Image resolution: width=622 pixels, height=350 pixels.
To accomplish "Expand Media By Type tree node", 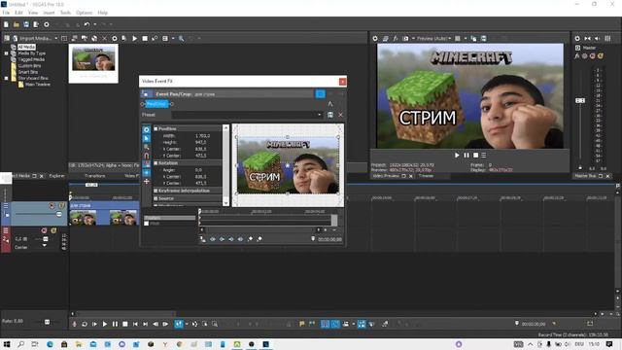I will (x=6, y=53).
